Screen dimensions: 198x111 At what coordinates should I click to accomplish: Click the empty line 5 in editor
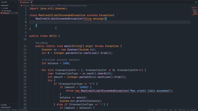tap(110, 22)
